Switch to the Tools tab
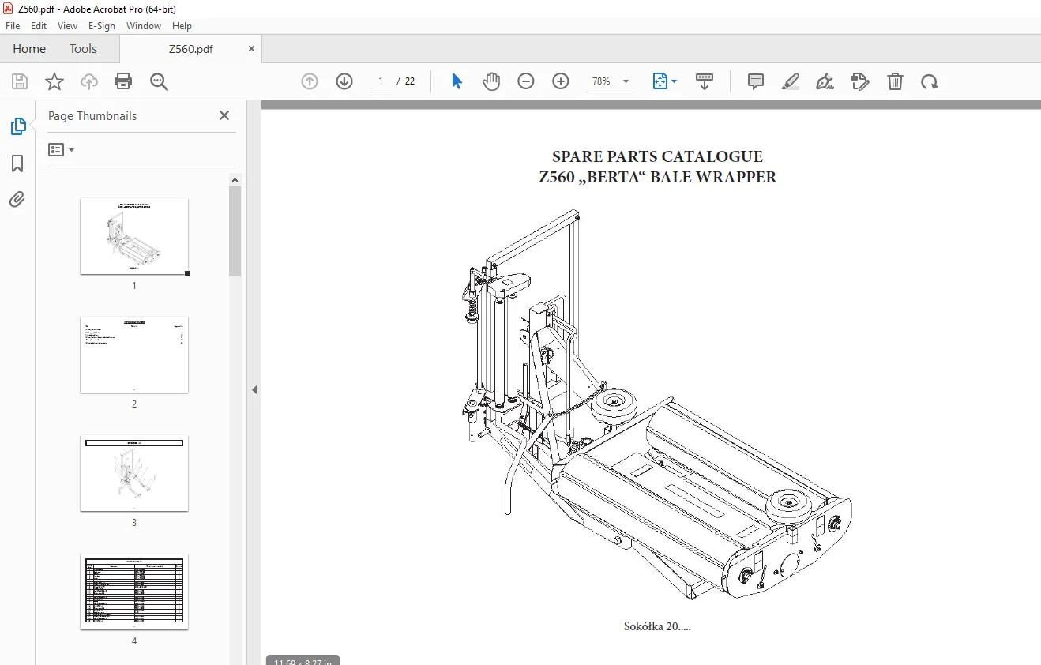The width and height of the screenshot is (1041, 665). (x=83, y=48)
